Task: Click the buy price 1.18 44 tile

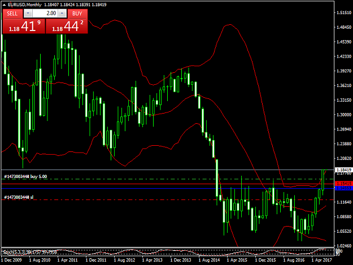Action: tap(67, 26)
